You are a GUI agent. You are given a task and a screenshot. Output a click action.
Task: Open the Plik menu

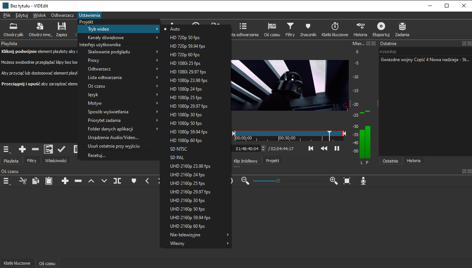click(x=7, y=15)
